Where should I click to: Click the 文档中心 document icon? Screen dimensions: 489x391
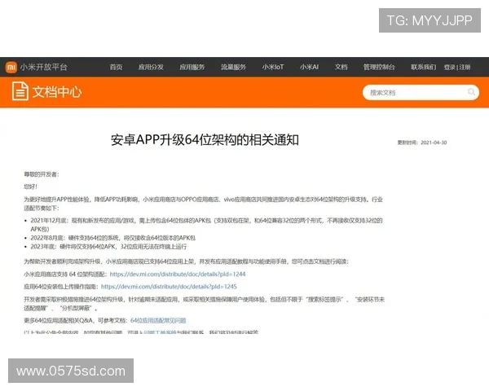tap(20, 91)
